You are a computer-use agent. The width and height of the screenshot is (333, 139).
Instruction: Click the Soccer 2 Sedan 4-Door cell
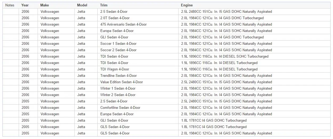click(138, 50)
